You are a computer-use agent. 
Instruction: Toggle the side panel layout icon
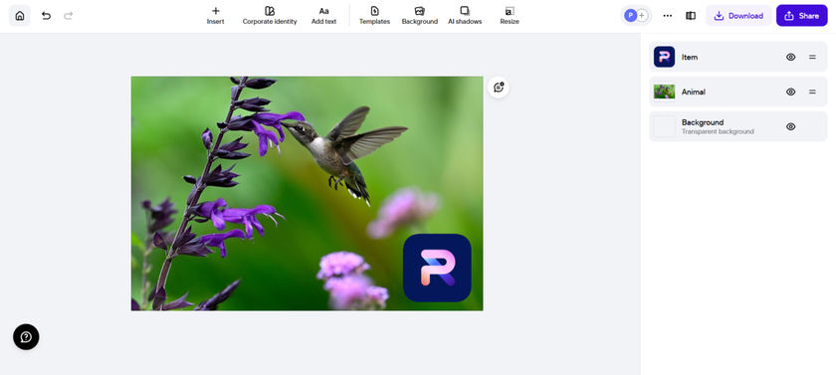pos(691,16)
